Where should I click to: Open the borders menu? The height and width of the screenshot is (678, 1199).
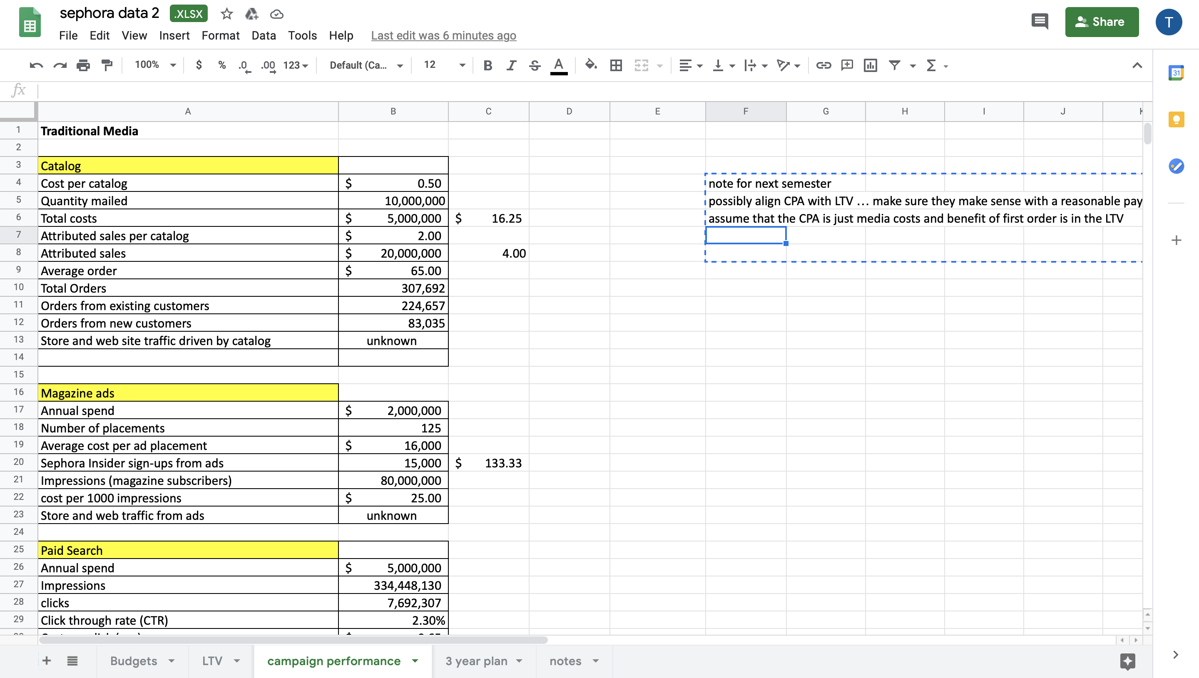[x=616, y=66]
